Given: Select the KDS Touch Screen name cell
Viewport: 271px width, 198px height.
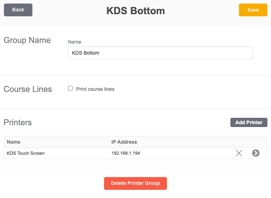Looking at the screenshot, I should [26, 153].
